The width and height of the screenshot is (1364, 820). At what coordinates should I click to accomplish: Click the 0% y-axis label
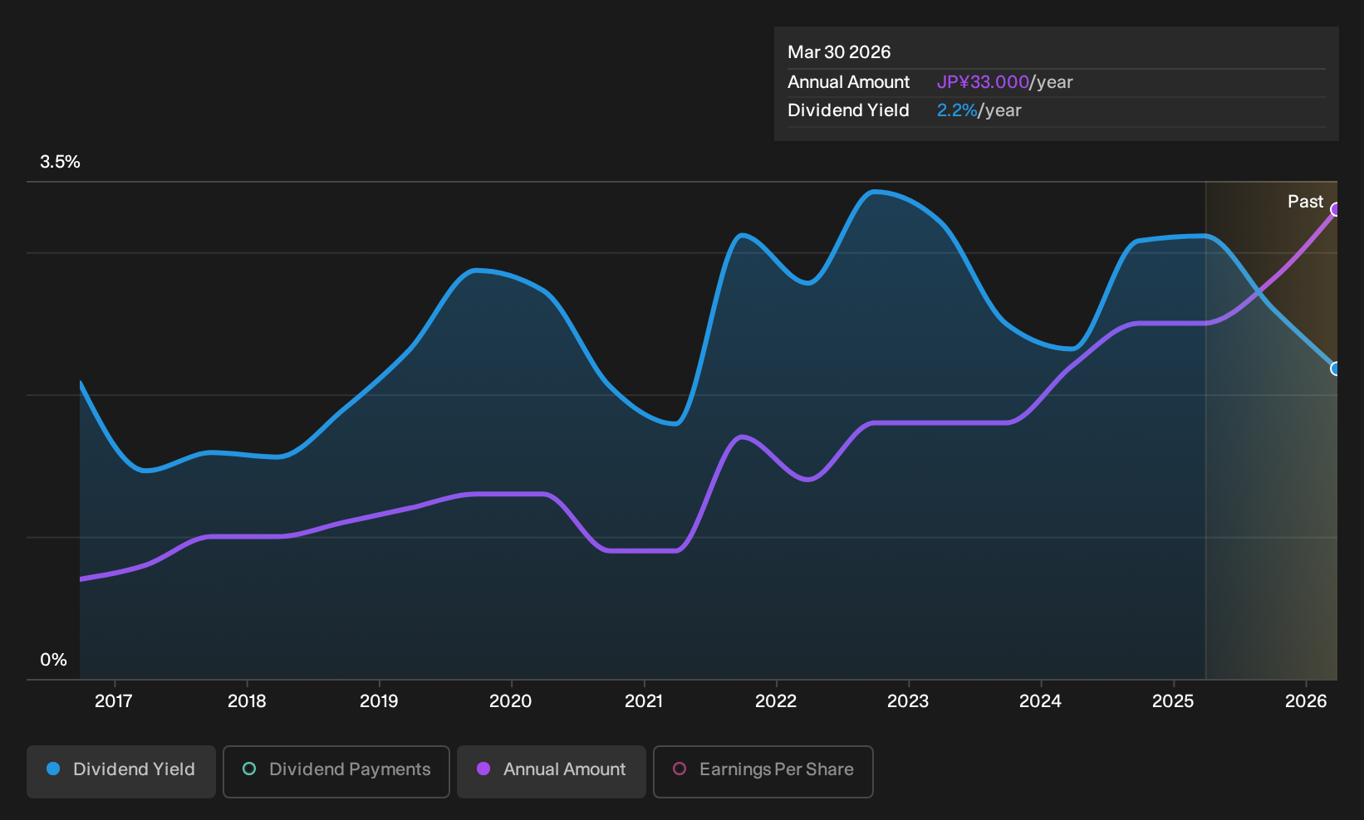[x=53, y=660]
